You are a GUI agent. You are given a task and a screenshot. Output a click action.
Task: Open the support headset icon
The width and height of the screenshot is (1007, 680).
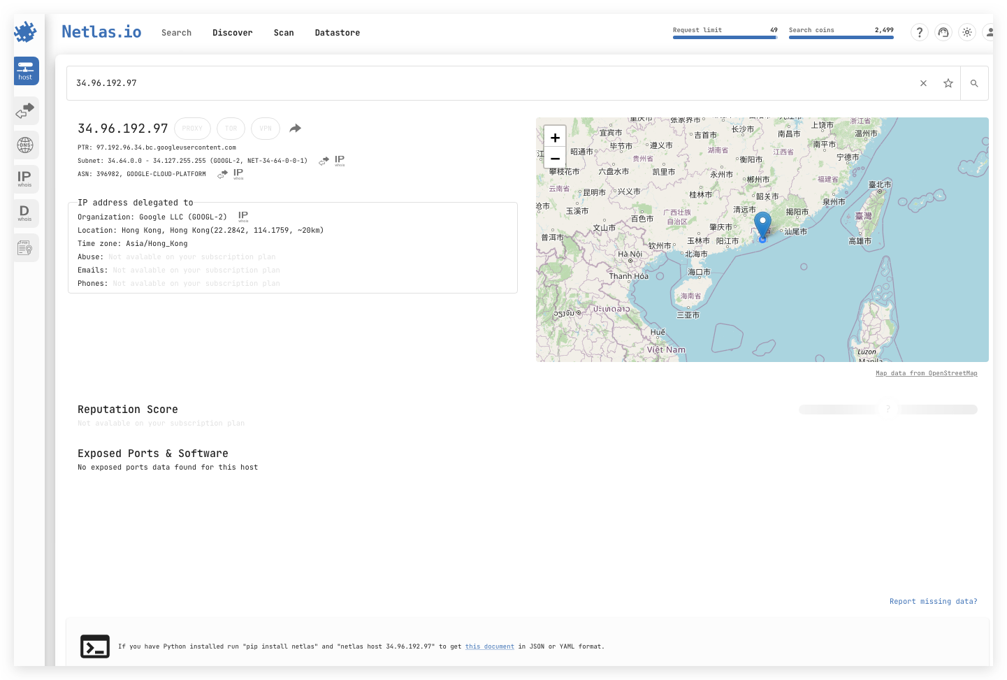943,32
